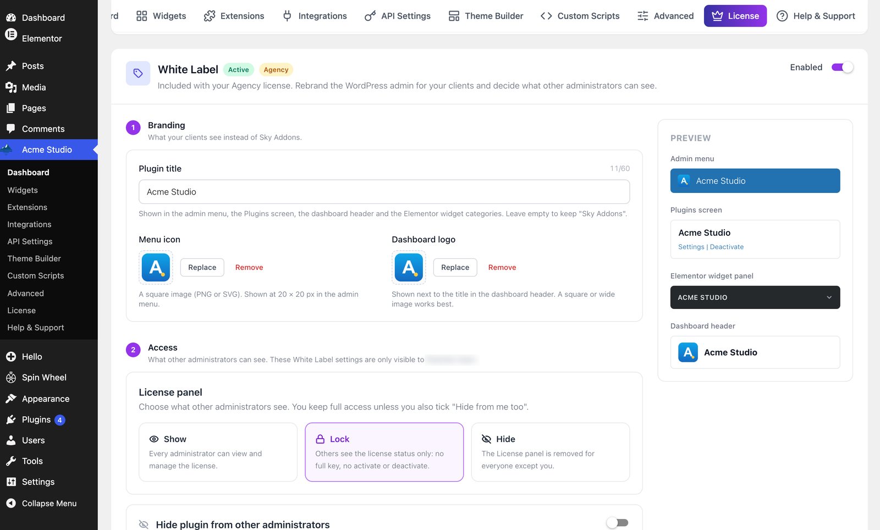Click the Settings sliders icon in sidebar

[x=11, y=482]
